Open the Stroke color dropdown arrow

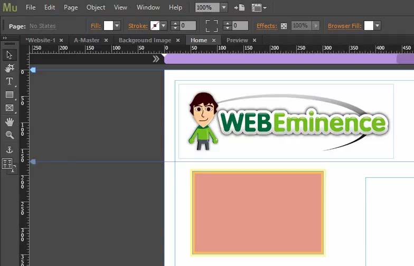point(164,26)
